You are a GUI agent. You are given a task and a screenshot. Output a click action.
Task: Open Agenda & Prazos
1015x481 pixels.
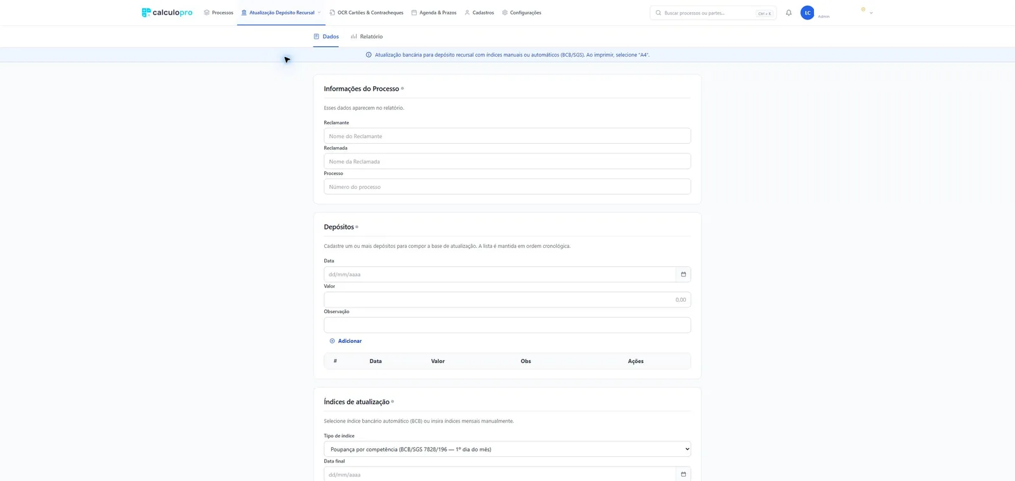click(434, 13)
